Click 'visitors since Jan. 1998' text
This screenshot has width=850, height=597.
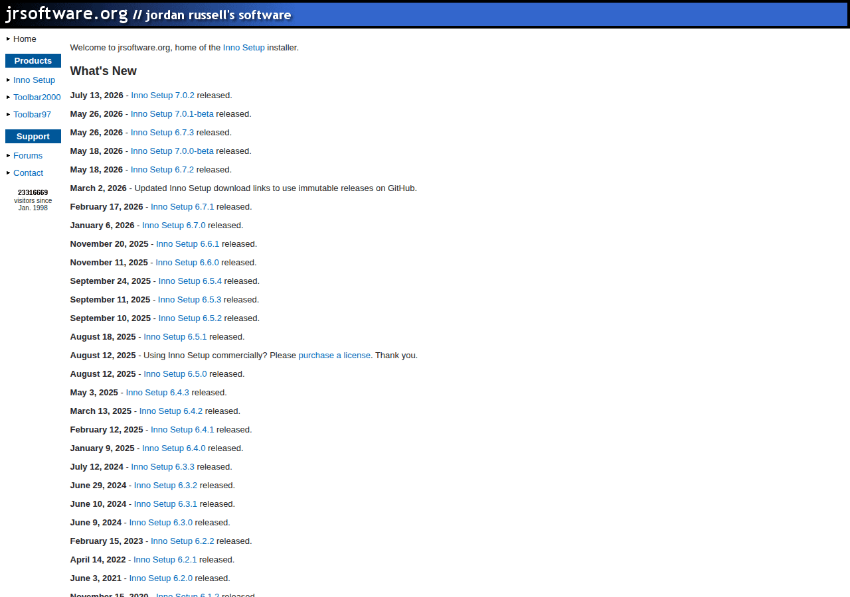[33, 204]
